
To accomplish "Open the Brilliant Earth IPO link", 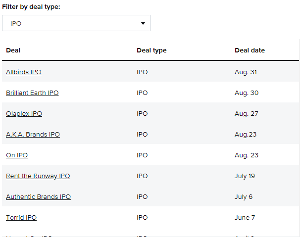I will (x=32, y=93).
